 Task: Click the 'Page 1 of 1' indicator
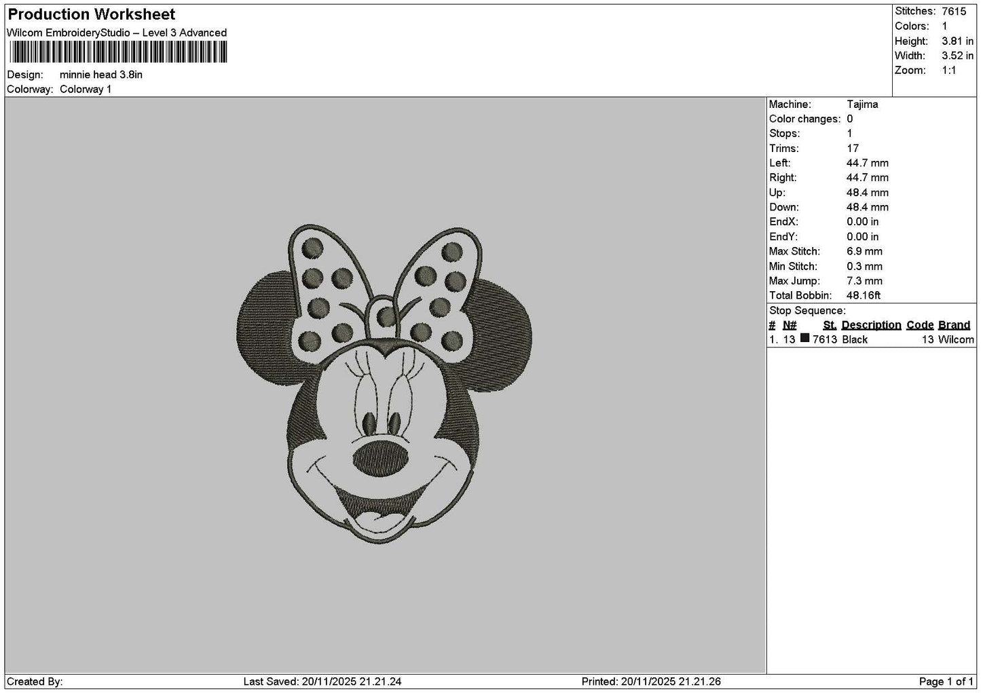click(946, 681)
